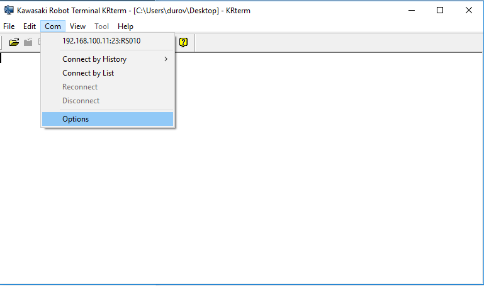Select the 192.168.100.11:23:RS010 connection entry
Image resolution: width=484 pixels, height=286 pixels.
pos(108,41)
